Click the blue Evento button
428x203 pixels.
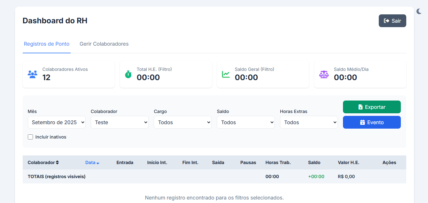(x=372, y=122)
